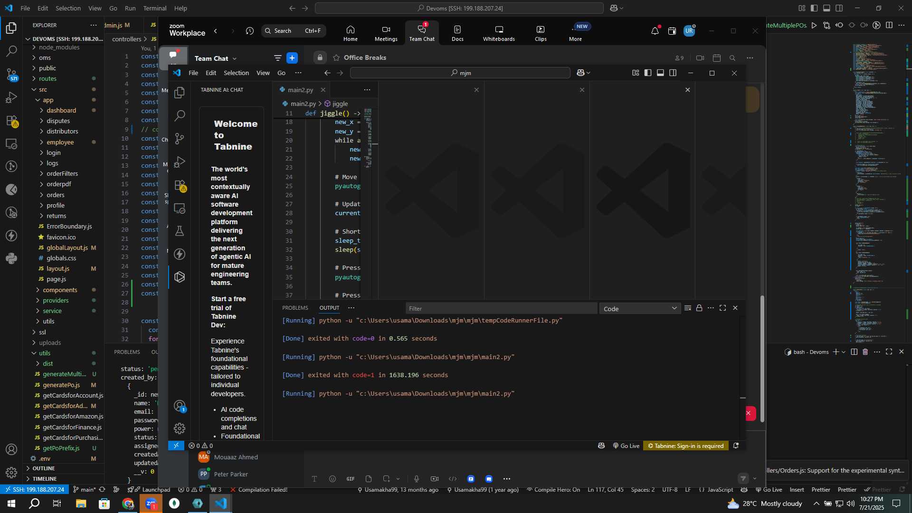Open Zoom Search box

click(x=294, y=31)
